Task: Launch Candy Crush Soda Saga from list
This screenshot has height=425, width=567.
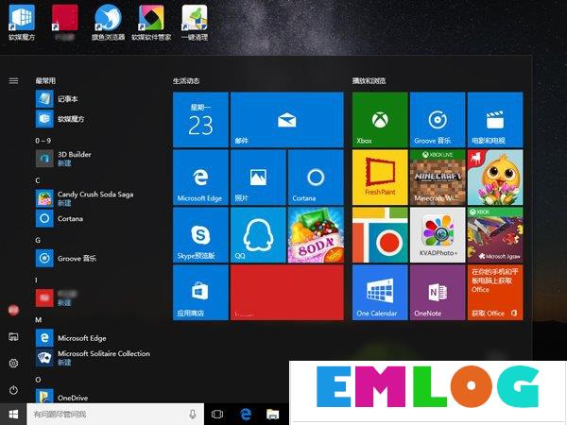Action: [95, 198]
